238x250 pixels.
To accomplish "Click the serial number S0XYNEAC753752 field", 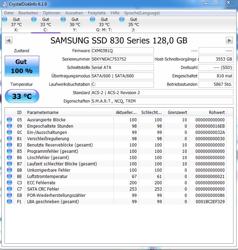I will pyautogui.click(x=122, y=59).
